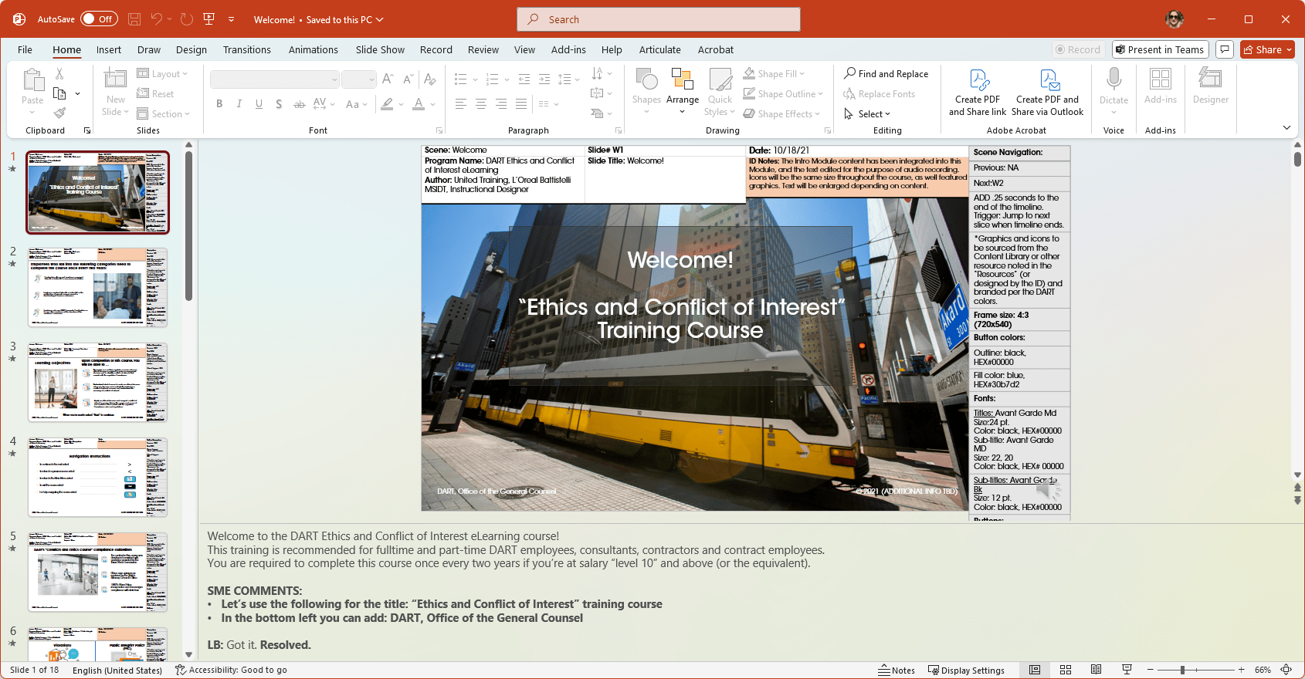
Task: Open the Add-ins button
Action: click(x=1161, y=86)
